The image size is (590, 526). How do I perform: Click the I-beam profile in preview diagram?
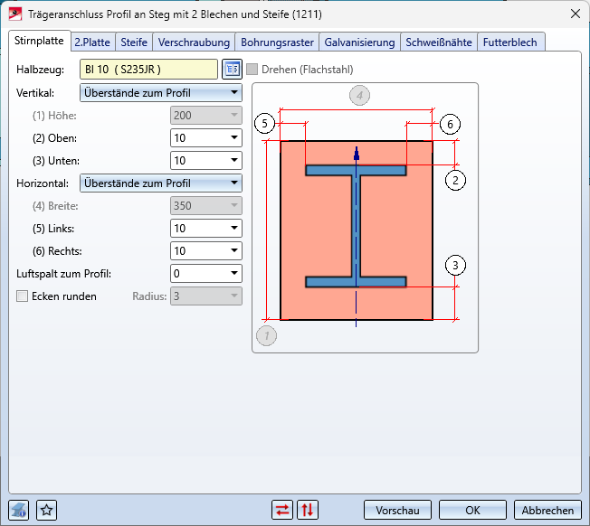pyautogui.click(x=356, y=226)
